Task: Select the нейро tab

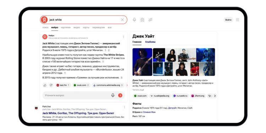Action: 55,27
